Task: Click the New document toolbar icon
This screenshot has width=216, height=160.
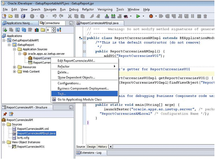Action: pos(4,16)
